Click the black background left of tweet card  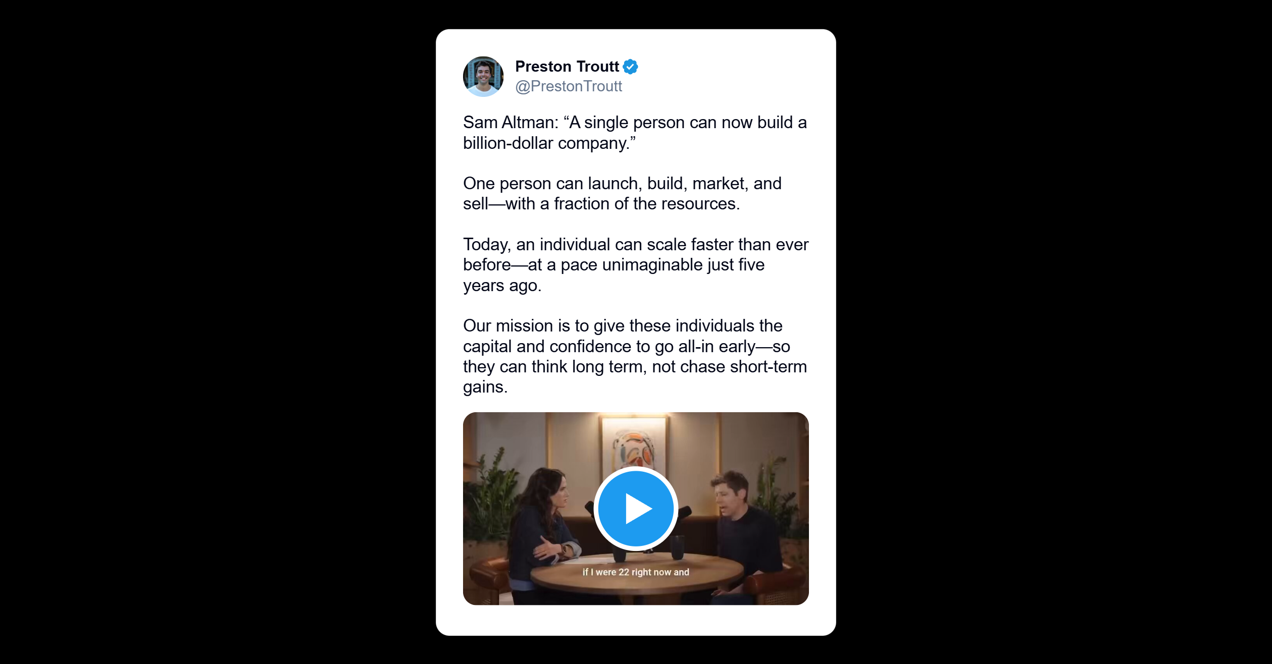coord(217,332)
